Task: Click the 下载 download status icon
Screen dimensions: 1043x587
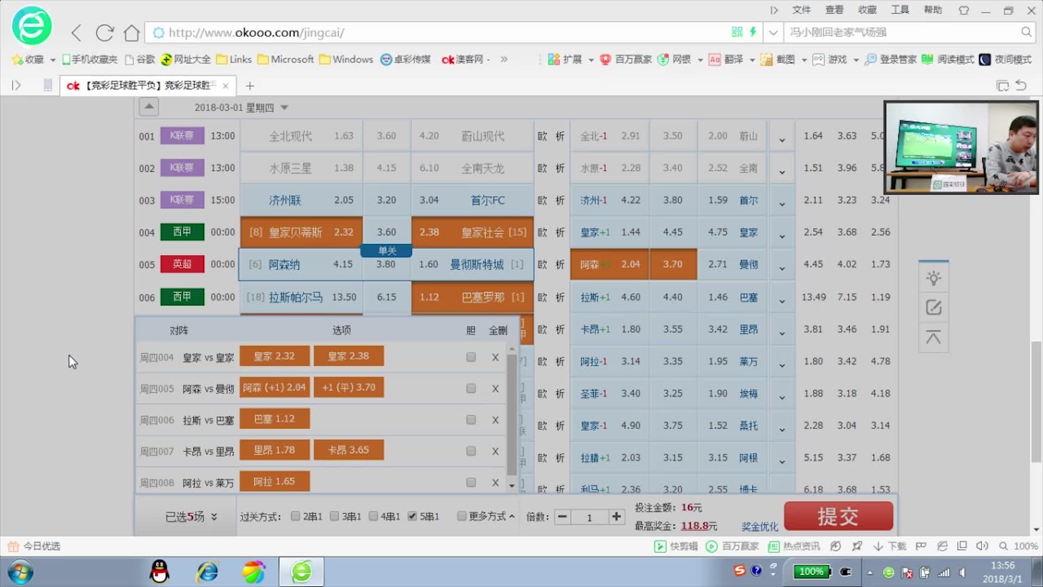Action: 890,546
